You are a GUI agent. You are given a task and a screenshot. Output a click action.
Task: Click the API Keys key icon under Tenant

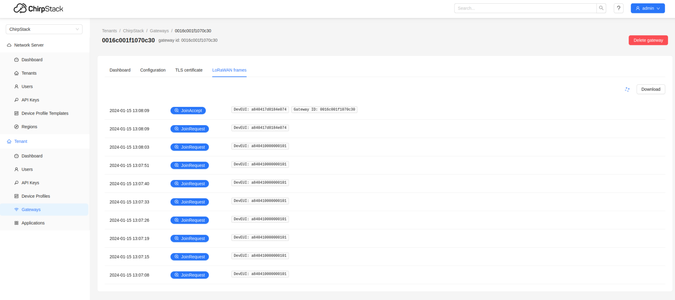pyautogui.click(x=17, y=183)
